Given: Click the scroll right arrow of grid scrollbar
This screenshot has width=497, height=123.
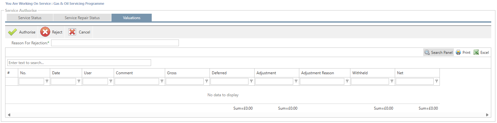Looking at the screenshot, I should click(487, 115).
